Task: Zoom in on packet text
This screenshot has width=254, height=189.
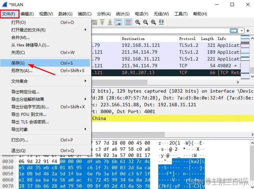Action: click(x=138, y=22)
